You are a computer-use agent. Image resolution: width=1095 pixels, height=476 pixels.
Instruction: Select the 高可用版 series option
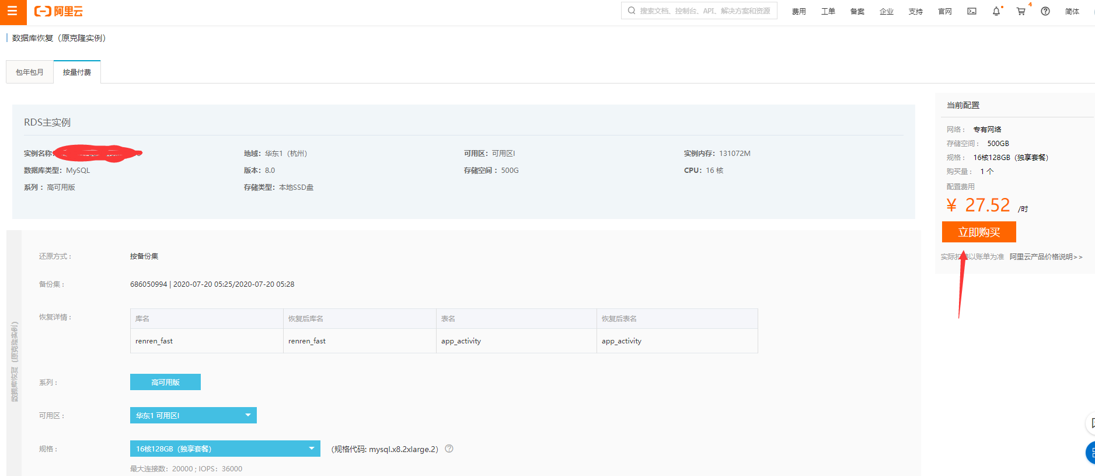[165, 382]
